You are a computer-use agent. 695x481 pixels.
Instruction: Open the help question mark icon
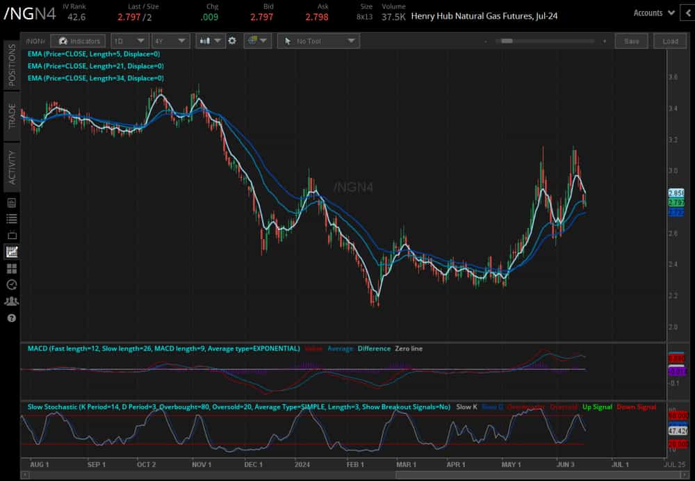pos(11,318)
